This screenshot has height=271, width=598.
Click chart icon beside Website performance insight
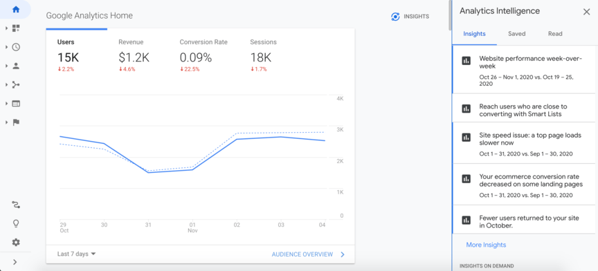coord(466,61)
